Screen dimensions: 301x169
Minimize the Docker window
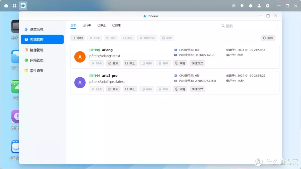[x=261, y=16]
